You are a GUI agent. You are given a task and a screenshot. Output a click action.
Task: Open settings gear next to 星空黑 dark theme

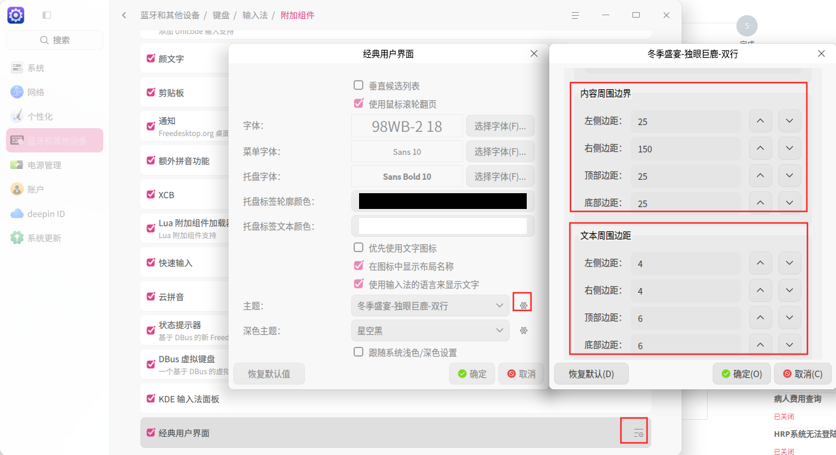pos(523,330)
